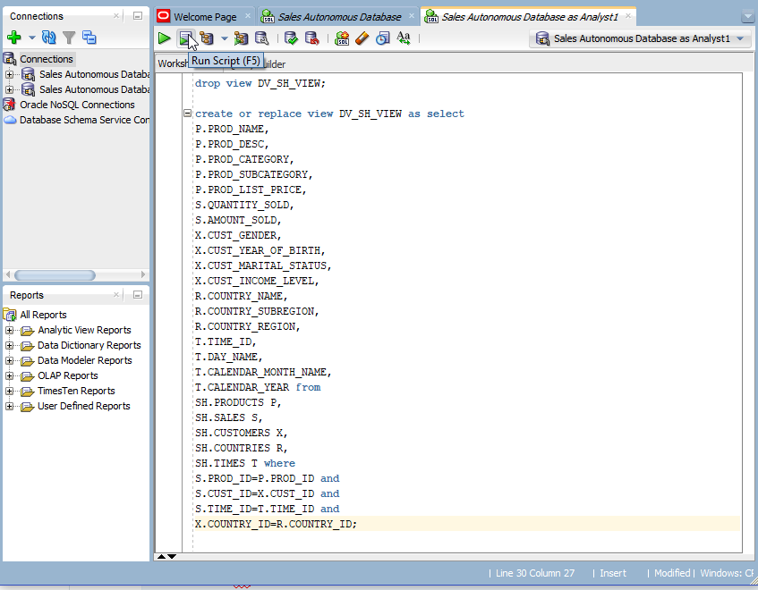758x590 pixels.
Task: Expand Data Dictionary Reports folder
Action: pos(9,345)
